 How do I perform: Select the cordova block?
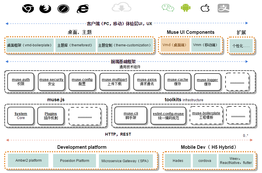pyautogui.click(x=205, y=161)
